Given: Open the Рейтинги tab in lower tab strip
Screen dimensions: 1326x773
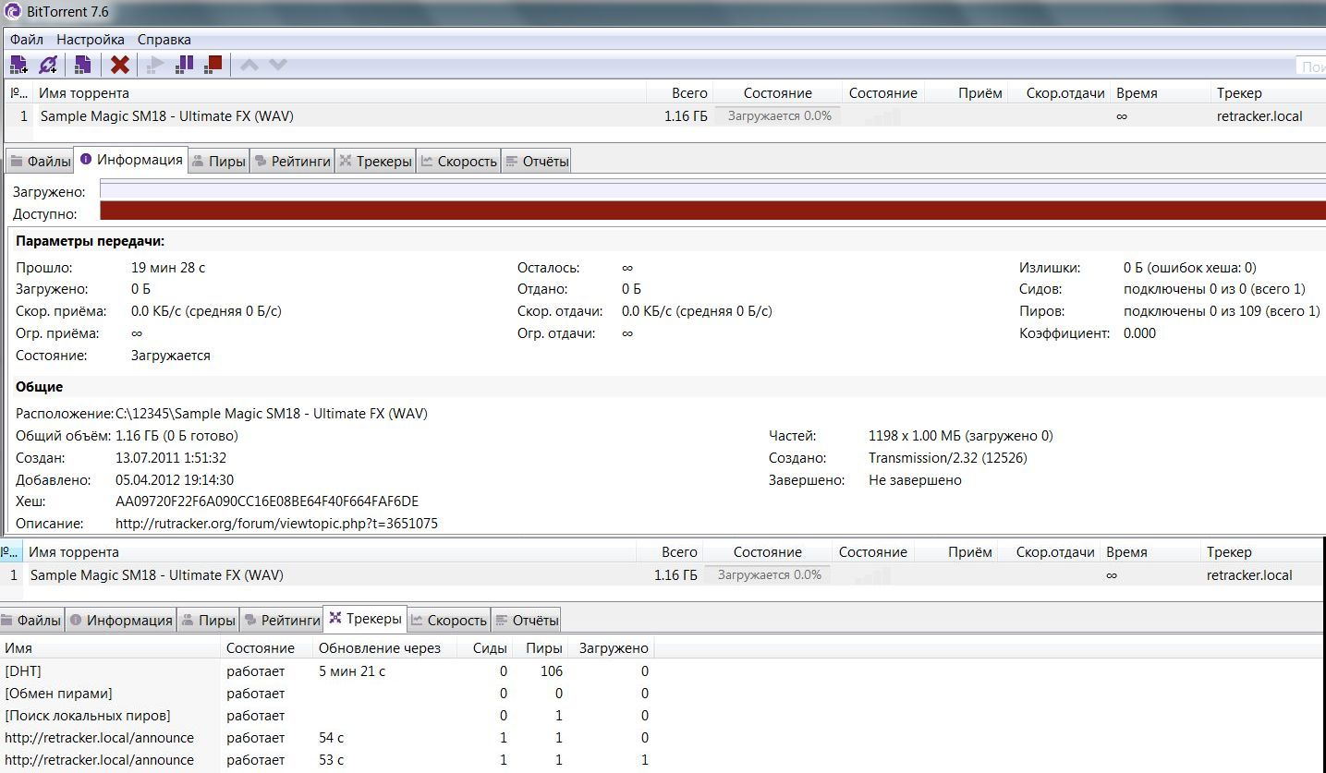Looking at the screenshot, I should (281, 621).
